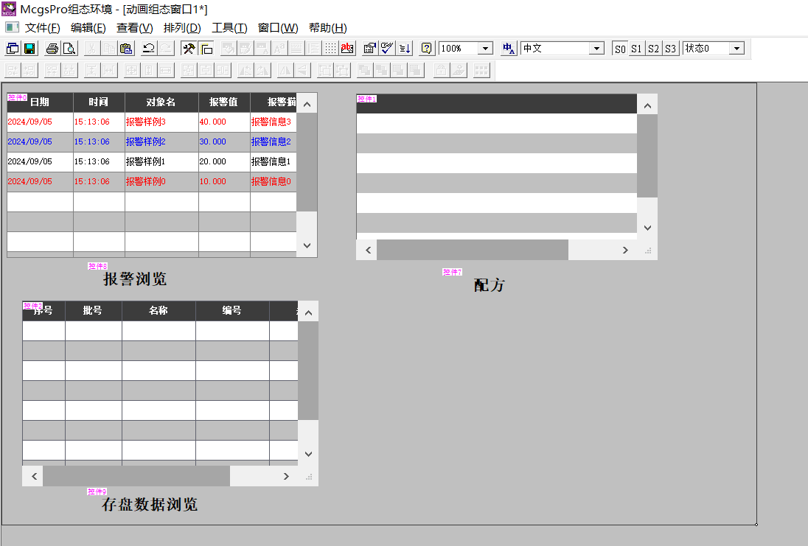The image size is (808, 546).
Task: Toggle the dotted grid display icon
Action: pos(331,49)
